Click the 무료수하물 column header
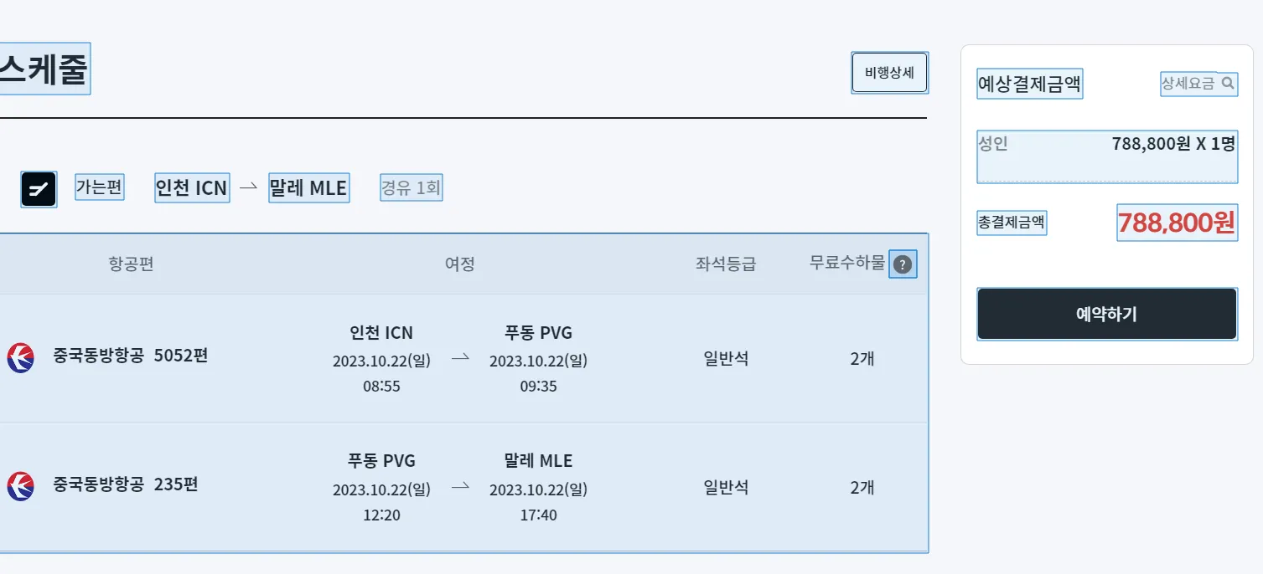Viewport: 1263px width, 574px height. 846,264
